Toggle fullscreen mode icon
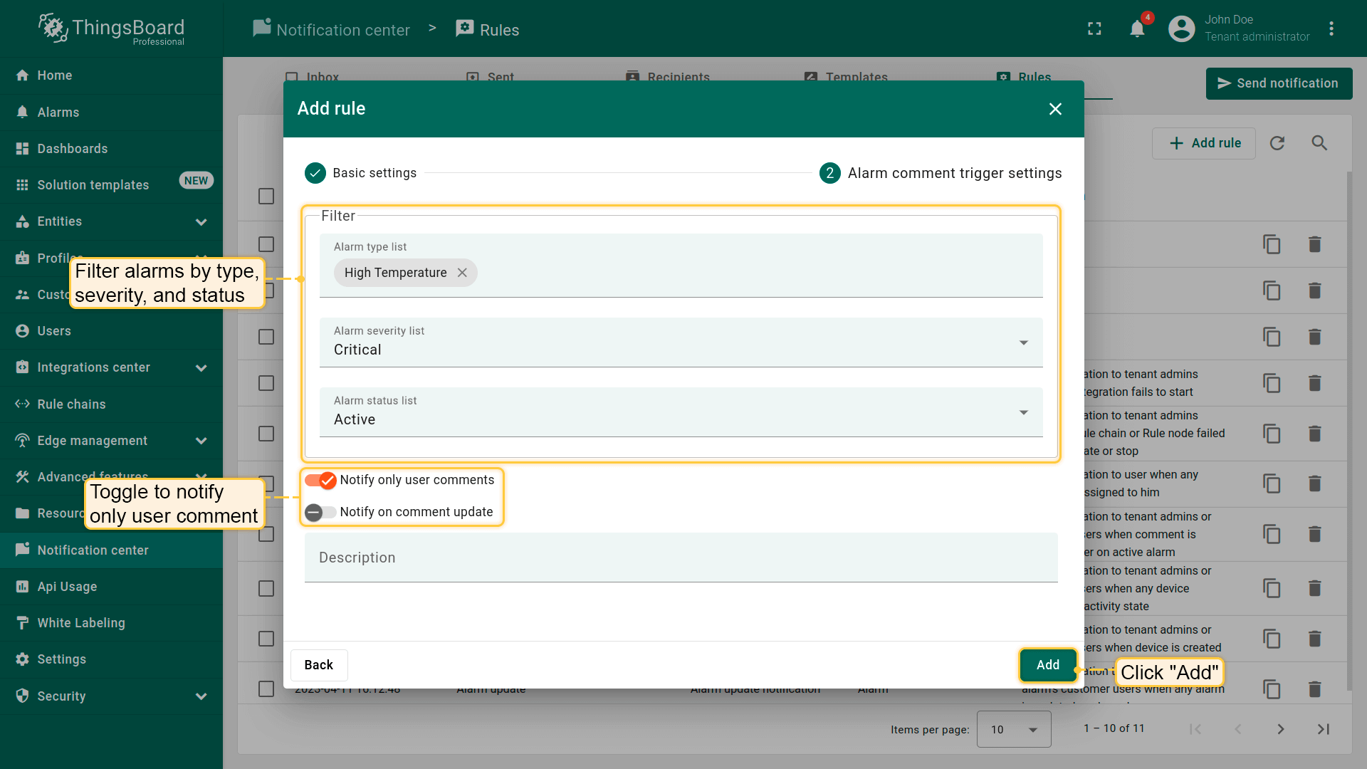Image resolution: width=1367 pixels, height=769 pixels. (1094, 29)
